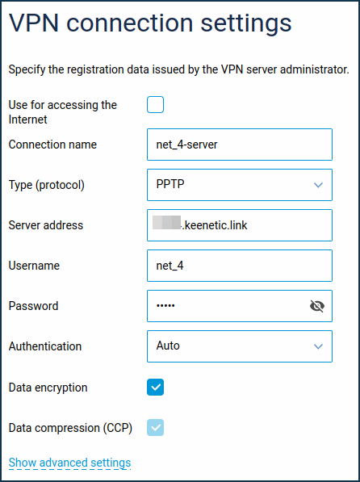Click the Data encryption label text
Viewport: 360px width, 482px height.
(x=48, y=388)
